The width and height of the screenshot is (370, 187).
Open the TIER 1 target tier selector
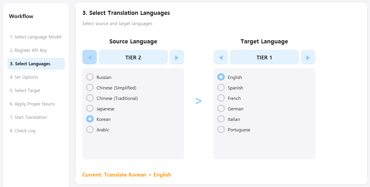tap(264, 57)
